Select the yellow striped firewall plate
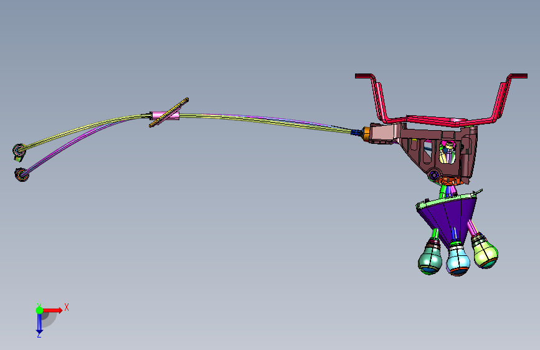Image resolution: width=540 pixels, height=350 pixels. pos(169,113)
